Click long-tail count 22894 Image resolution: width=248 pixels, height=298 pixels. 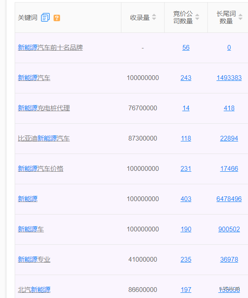[x=229, y=138]
